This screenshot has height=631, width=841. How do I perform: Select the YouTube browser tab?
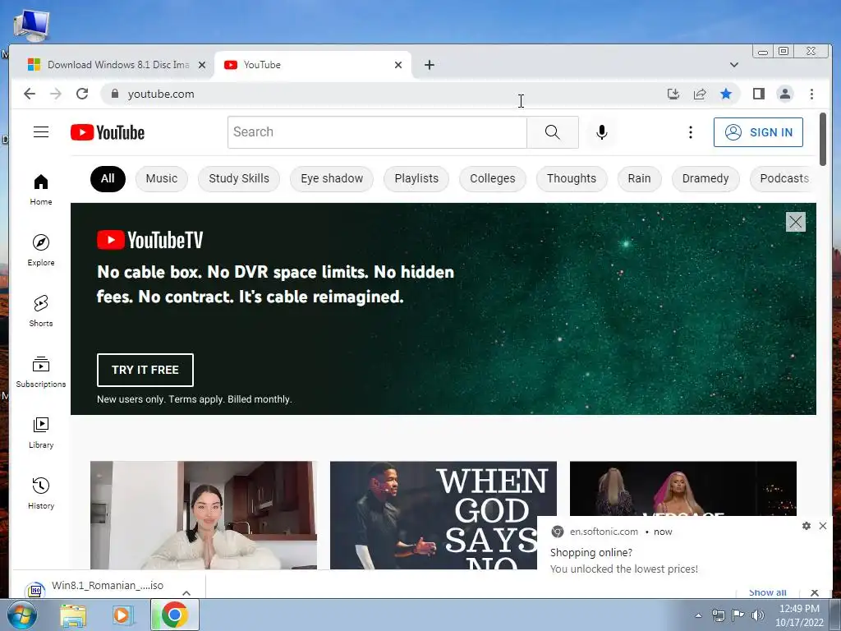pos(313,65)
